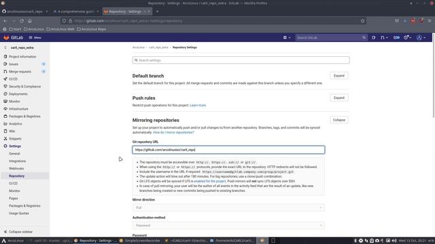Click carli_repo_extra breadcrumb link
Image resolution: width=435 pixels, height=244 pixels.
coord(158,47)
